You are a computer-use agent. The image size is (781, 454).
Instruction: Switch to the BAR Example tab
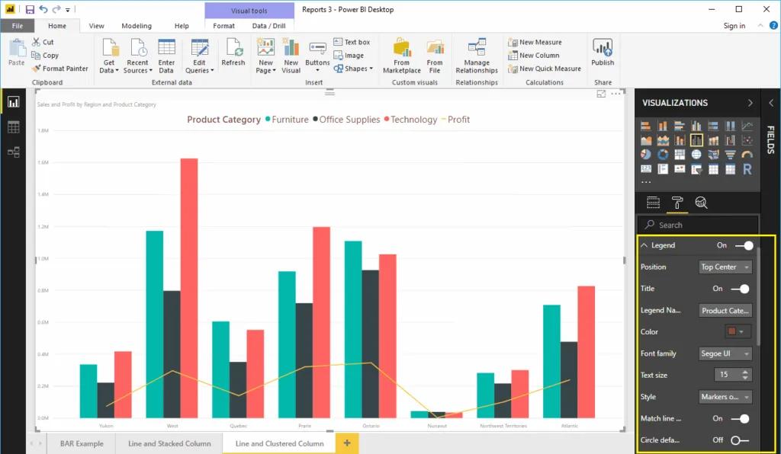[81, 443]
